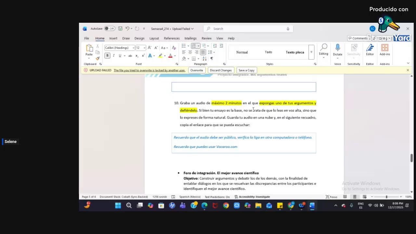Screen dimensions: 416x234
Task: Click the text highlight color button
Action: tap(160, 56)
